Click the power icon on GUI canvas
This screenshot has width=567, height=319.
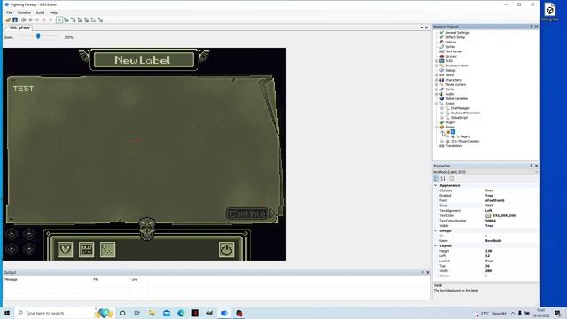227,250
